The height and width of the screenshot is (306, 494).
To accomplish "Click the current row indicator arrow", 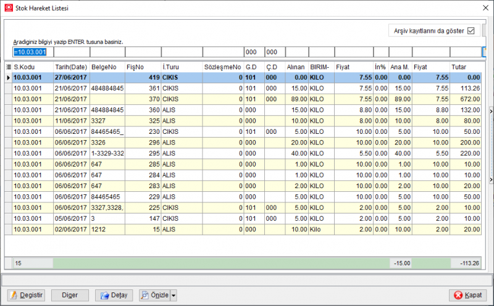I will (9, 78).
